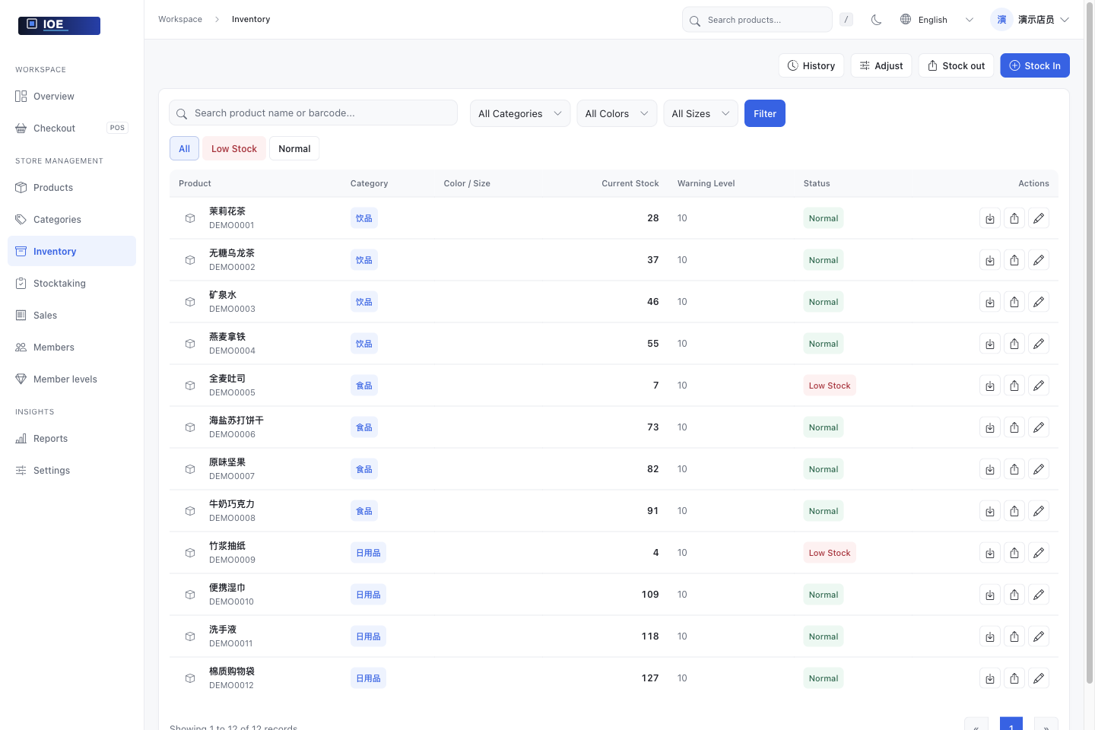
Task: Click stock-in icon for 便携湿巾 row
Action: click(x=990, y=595)
